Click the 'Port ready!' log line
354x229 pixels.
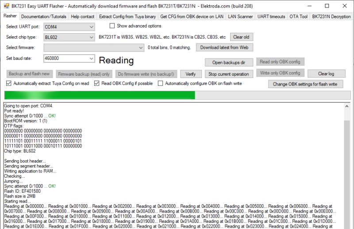(14, 111)
